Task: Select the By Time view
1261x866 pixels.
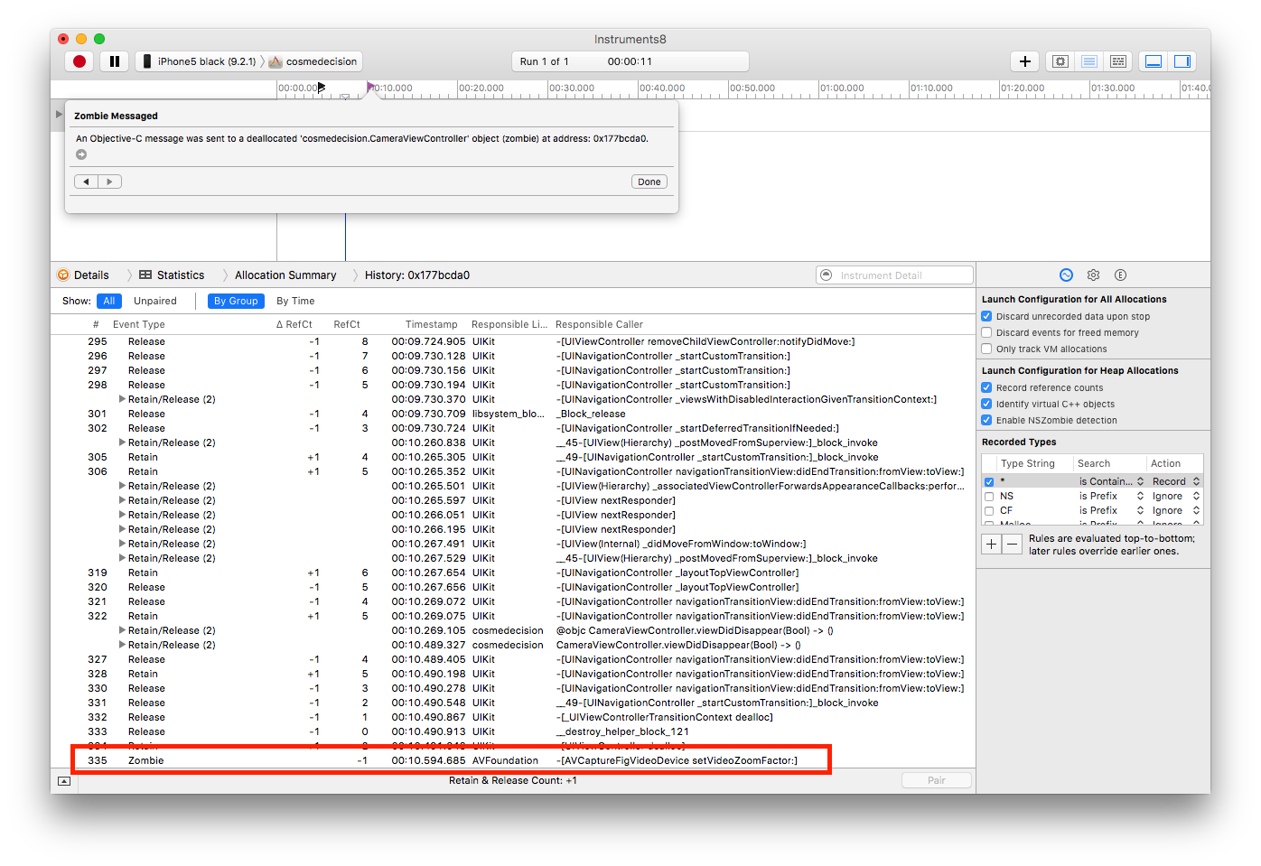Action: click(x=295, y=301)
